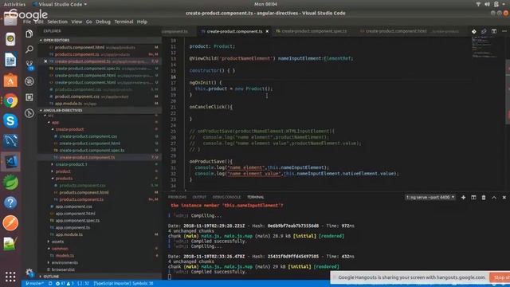Close the terminal panel with X
Viewport: 510px width, 287px height.
[x=504, y=197]
